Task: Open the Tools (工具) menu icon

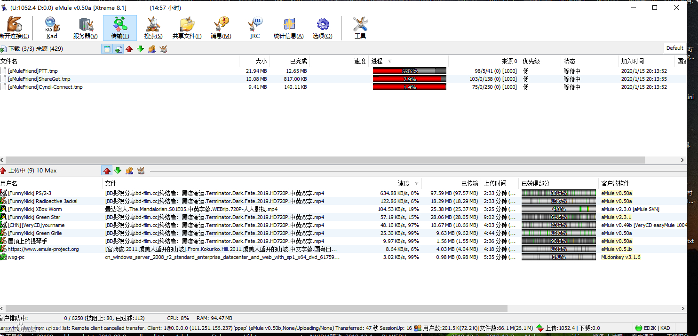Action: [x=360, y=28]
